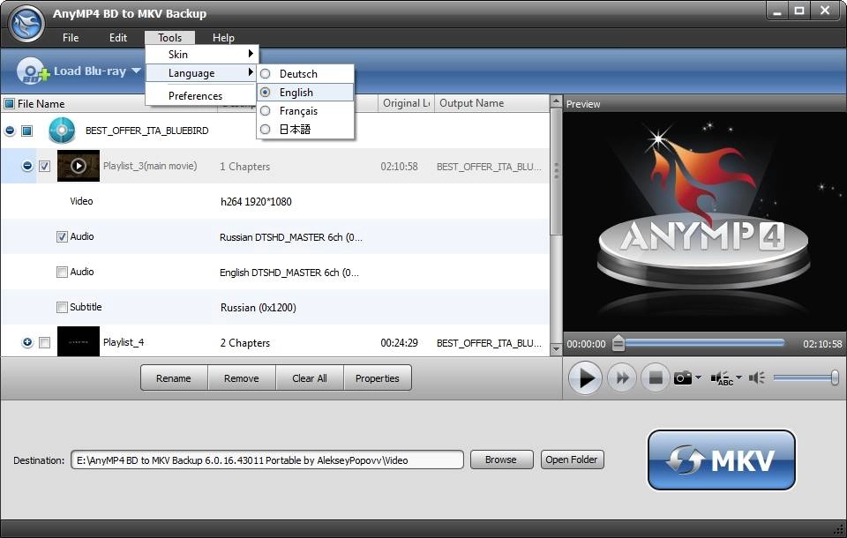Screen dimensions: 847x538
Task: Click the Rename button
Action: pyautogui.click(x=174, y=377)
